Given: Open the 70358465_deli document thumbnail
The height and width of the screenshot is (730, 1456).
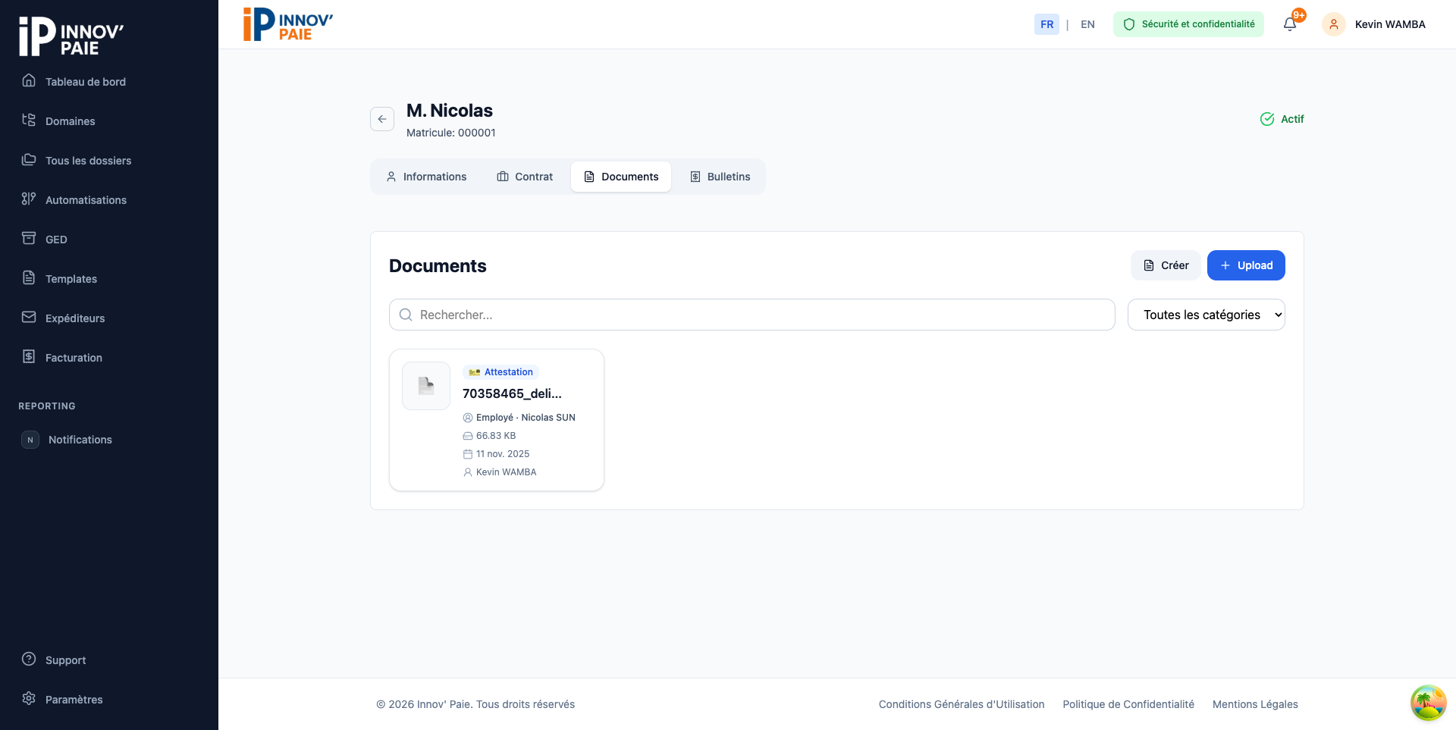Looking at the screenshot, I should tap(426, 386).
